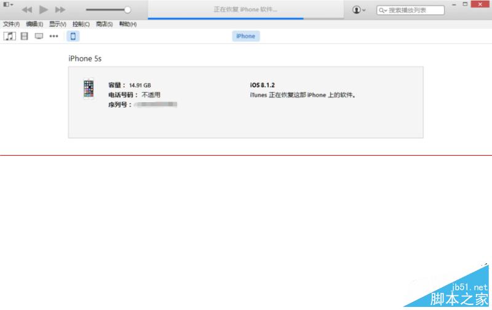Click the 正在恢复 iPhone 软件 status text
The height and width of the screenshot is (310, 492).
point(245,9)
